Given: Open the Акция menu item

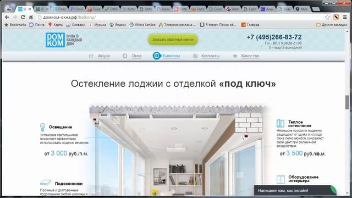Looking at the screenshot, I should point(103,56).
